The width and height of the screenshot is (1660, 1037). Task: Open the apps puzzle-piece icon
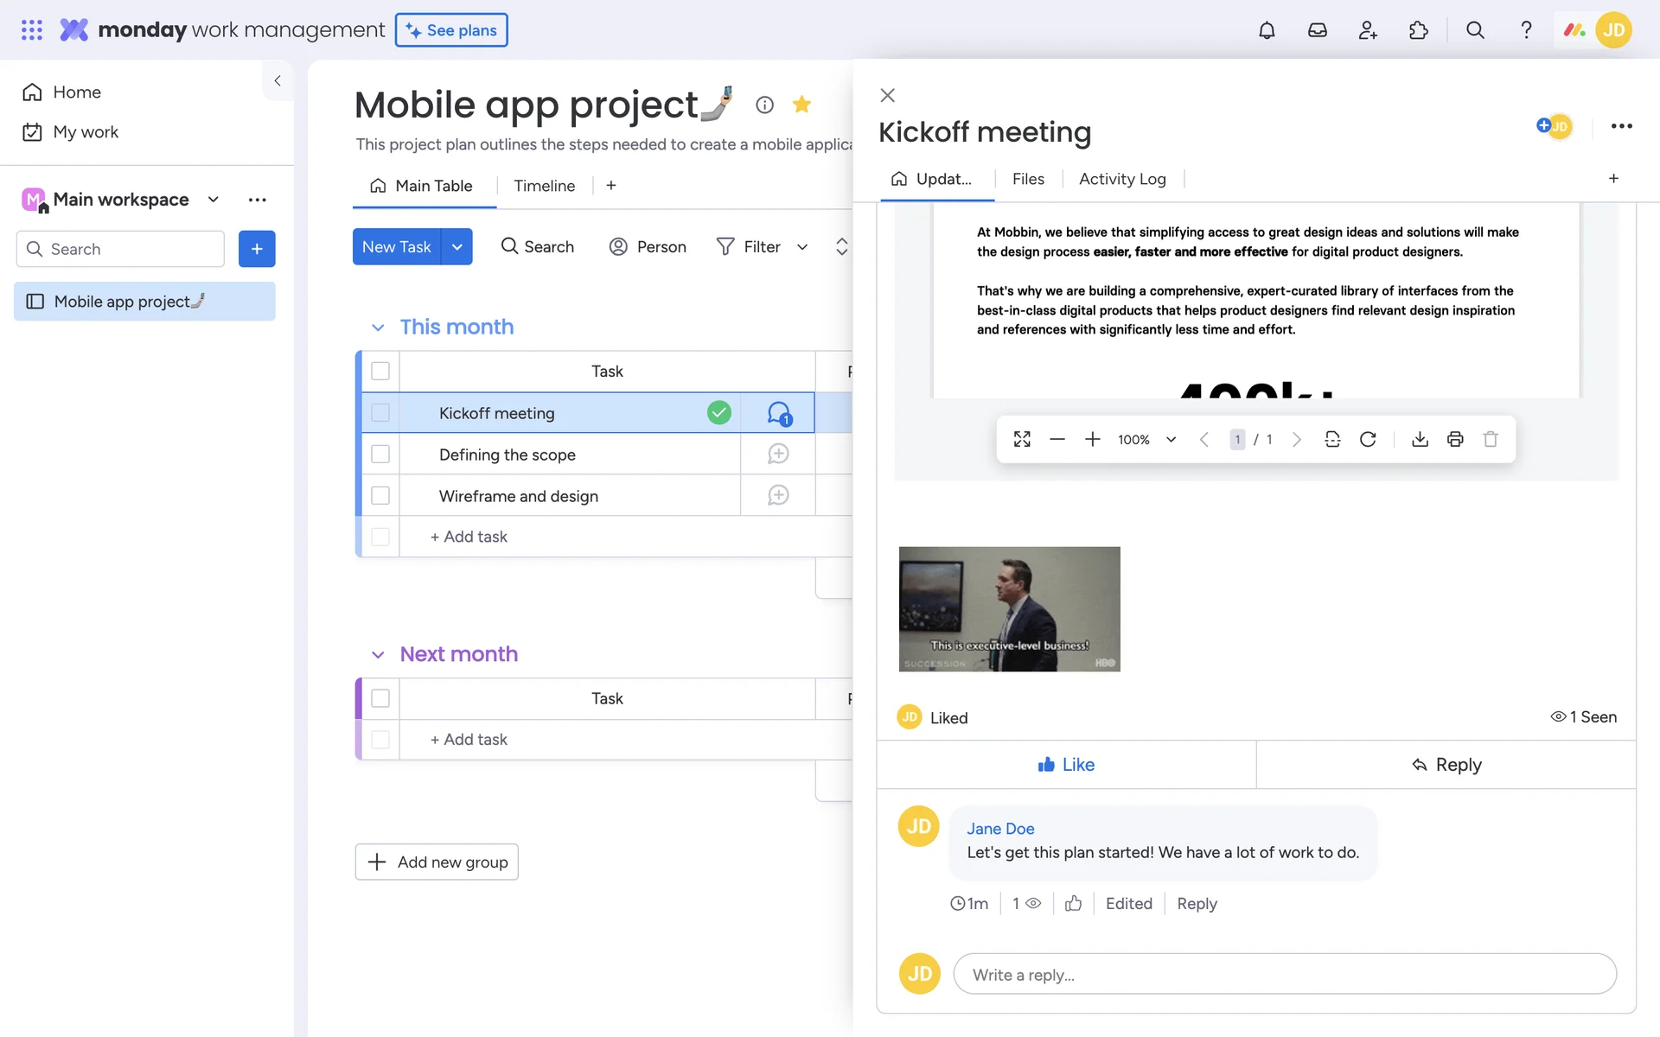pos(1418,30)
